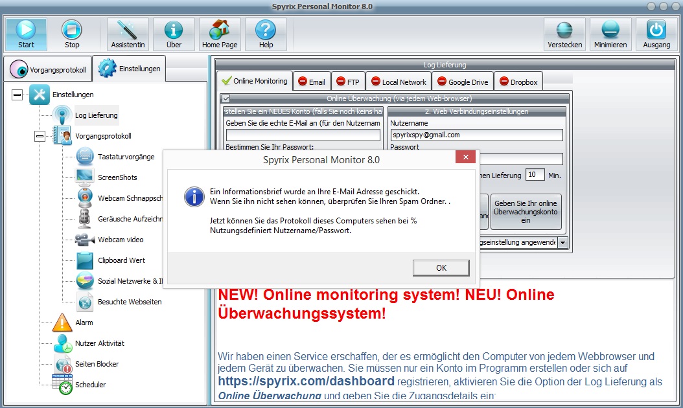
Task: Click the Start monitoring toolbar button
Action: pyautogui.click(x=26, y=34)
